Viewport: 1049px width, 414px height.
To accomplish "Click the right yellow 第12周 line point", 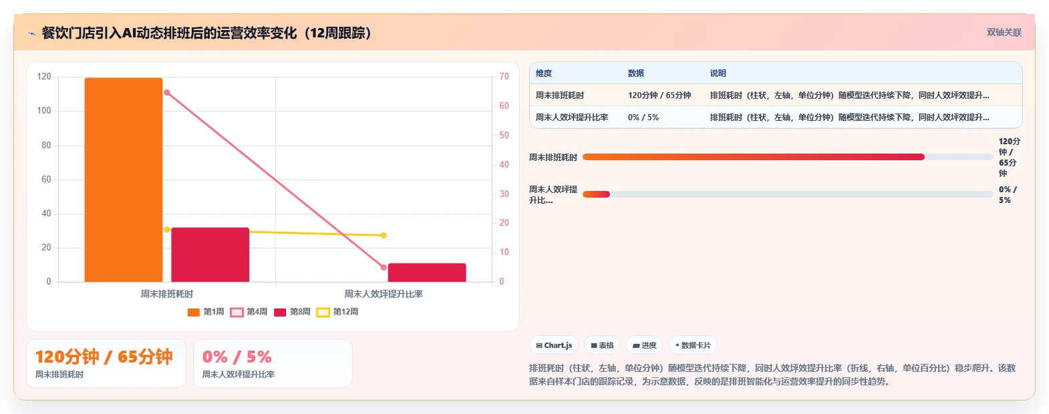I will pos(384,235).
